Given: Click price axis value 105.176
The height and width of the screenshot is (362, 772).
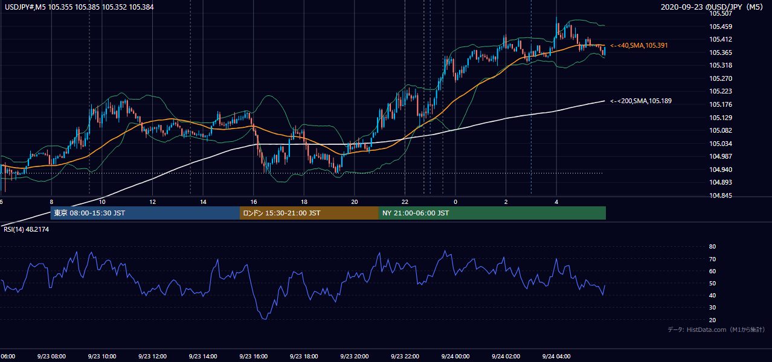Looking at the screenshot, I should pyautogui.click(x=721, y=104).
